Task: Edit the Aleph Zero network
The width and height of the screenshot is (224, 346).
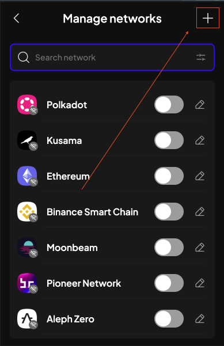Action: [200, 319]
